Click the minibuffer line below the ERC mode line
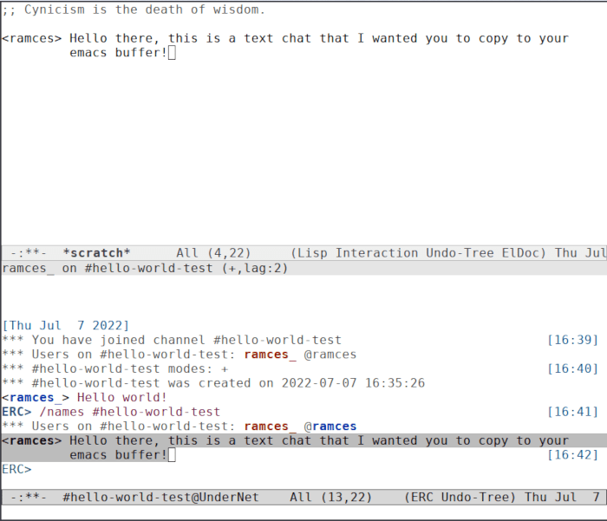607x521 pixels. (x=303, y=511)
